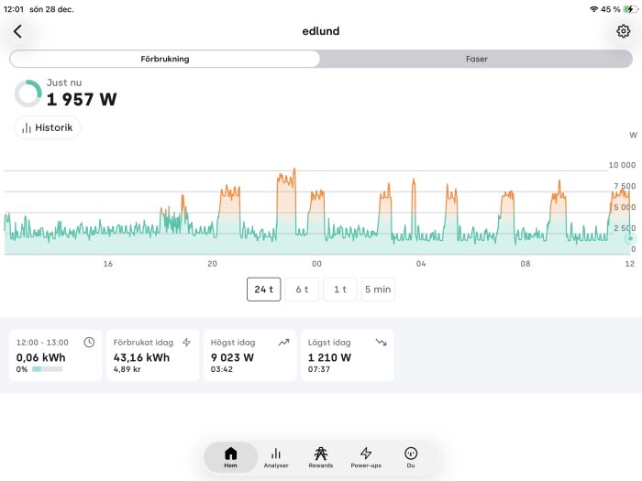Open the Rewards pylon icon tab
Image resolution: width=642 pixels, height=481 pixels.
click(321, 457)
